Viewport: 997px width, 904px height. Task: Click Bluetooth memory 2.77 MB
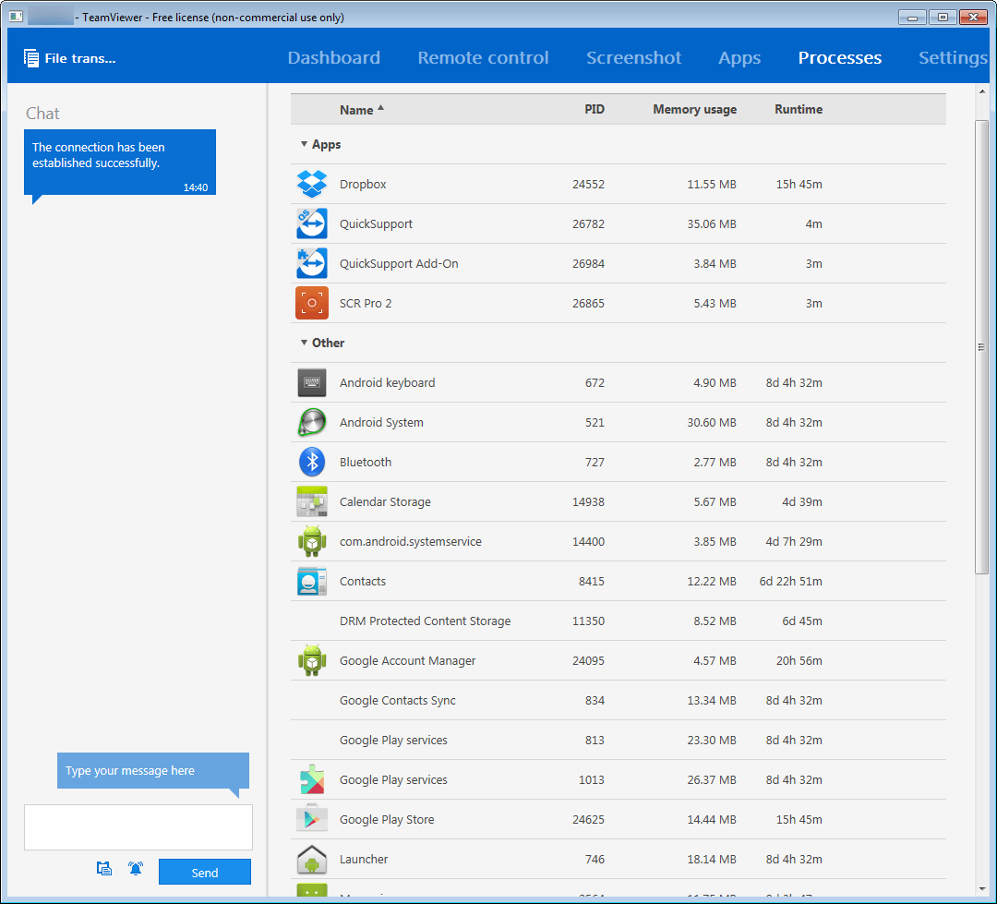click(x=715, y=462)
